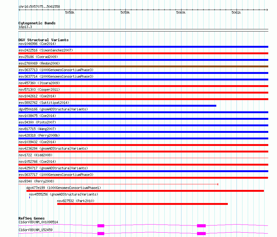Click the brown esv2760069 (Redon2006) bar

[x=143, y=66]
